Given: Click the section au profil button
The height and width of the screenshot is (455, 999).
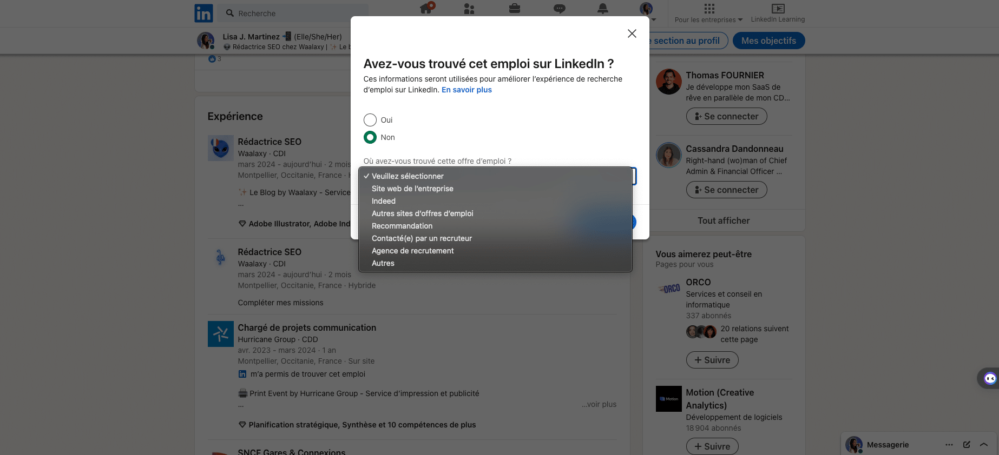Looking at the screenshot, I should tap(688, 41).
